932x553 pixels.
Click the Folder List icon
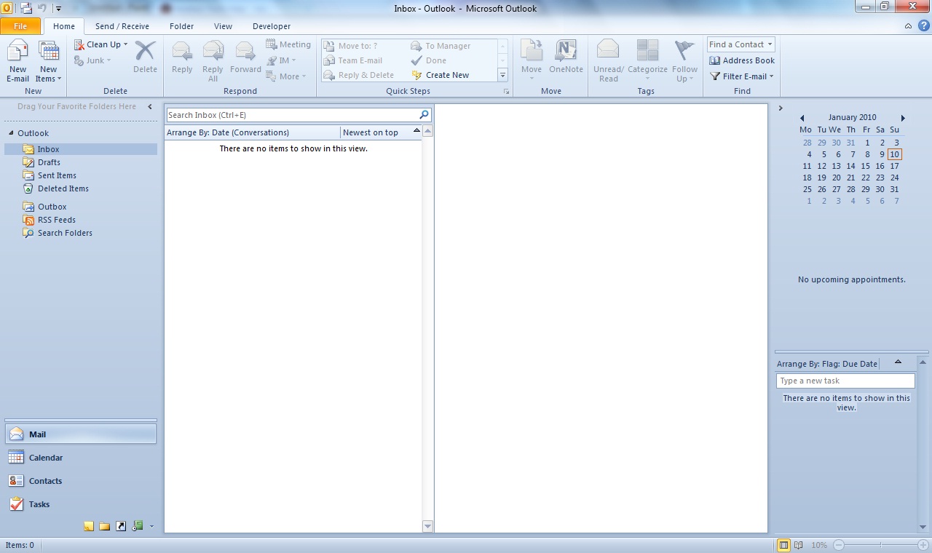[105, 526]
